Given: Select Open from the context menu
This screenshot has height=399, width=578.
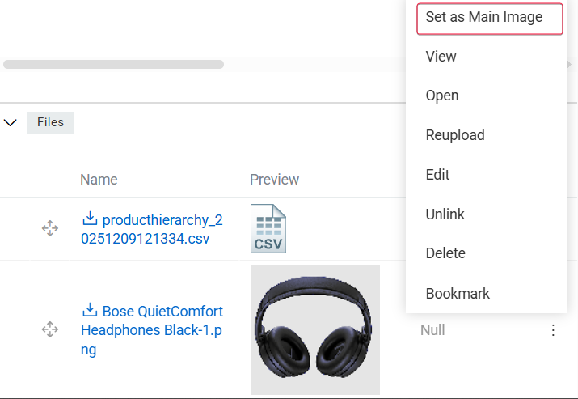Looking at the screenshot, I should 442,96.
